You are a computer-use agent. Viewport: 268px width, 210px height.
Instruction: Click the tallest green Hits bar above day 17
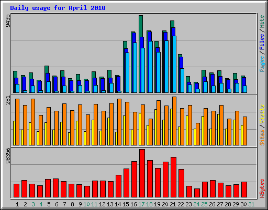click(141, 26)
